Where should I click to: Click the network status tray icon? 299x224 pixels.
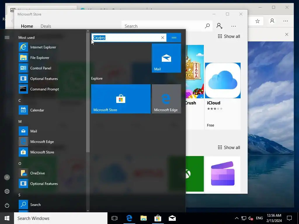244,218
